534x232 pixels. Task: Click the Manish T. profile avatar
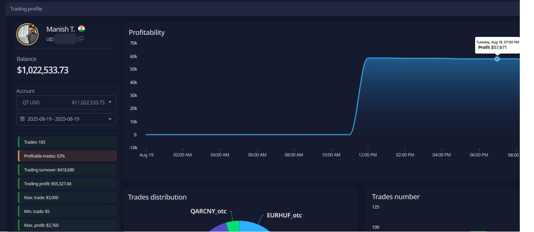click(28, 34)
